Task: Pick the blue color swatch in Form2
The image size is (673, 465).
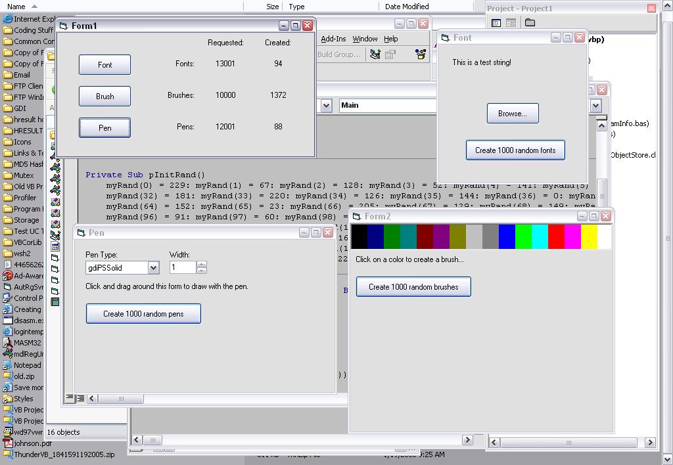Action: tap(507, 237)
